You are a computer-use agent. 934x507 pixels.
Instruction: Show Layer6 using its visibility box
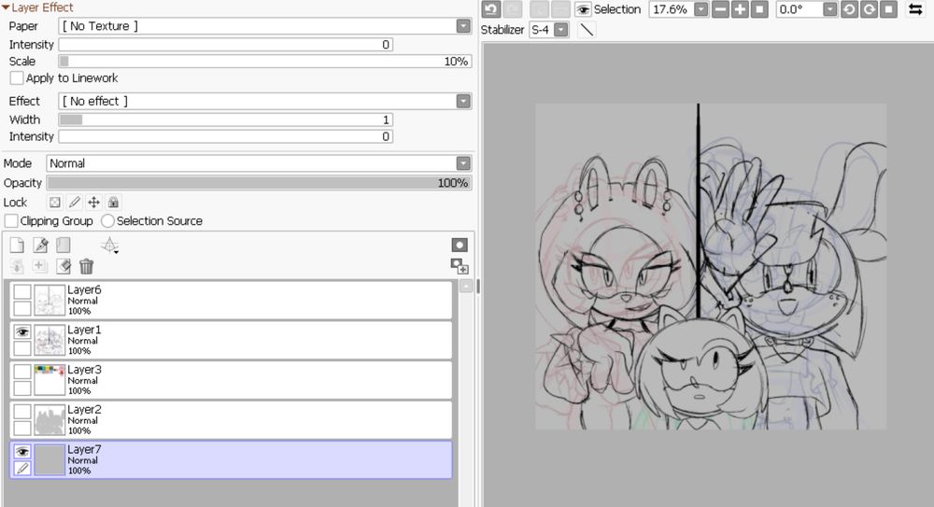(x=22, y=292)
